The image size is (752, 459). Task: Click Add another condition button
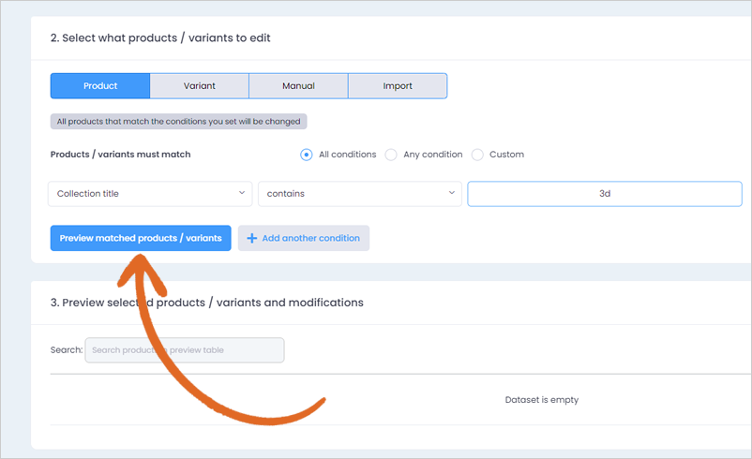(304, 238)
